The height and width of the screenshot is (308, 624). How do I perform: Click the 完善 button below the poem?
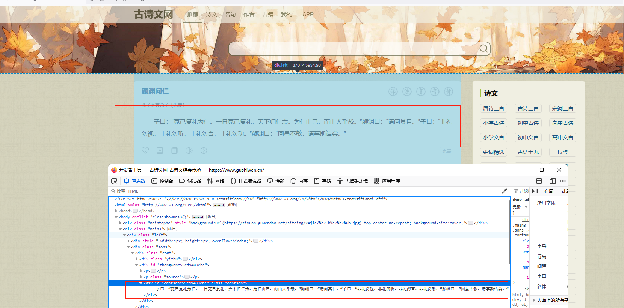coord(447,151)
